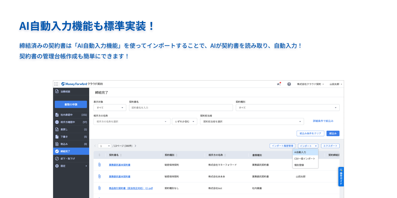Image resolution: width=397 pixels, height=198 pixels.
Task: Select CSV一括インポート menu item
Action: (x=305, y=159)
